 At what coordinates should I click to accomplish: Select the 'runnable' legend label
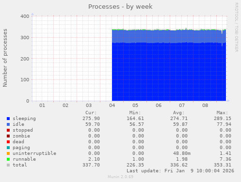24,159
